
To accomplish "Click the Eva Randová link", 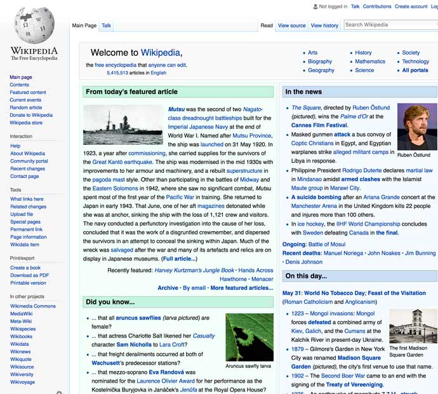I will [166, 372].
